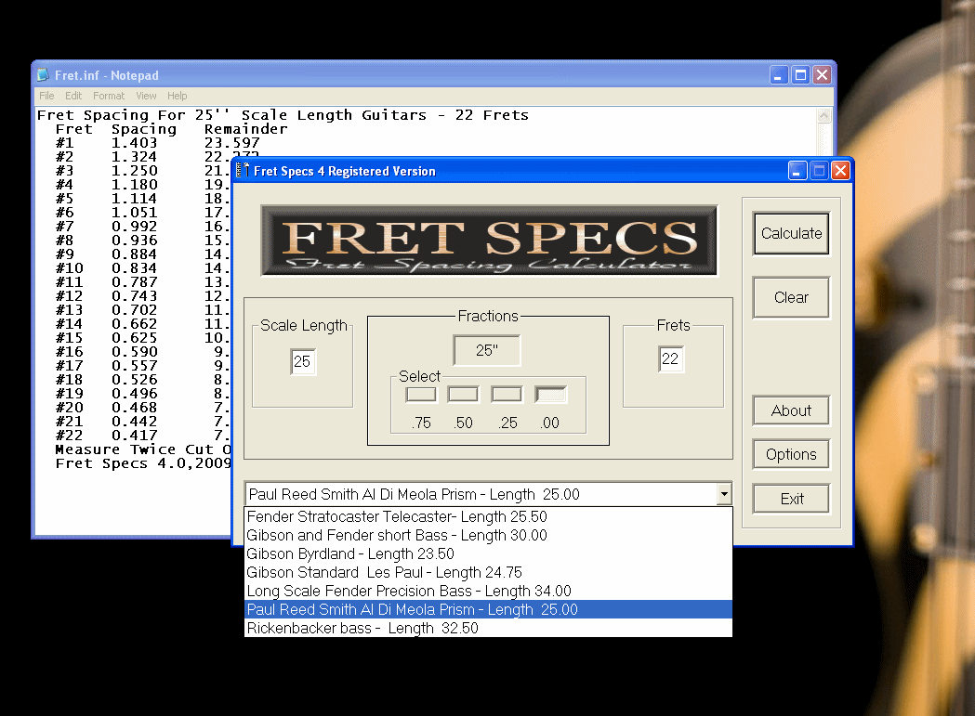Close the Fret Specs window
Image resolution: width=975 pixels, height=716 pixels.
pos(840,170)
